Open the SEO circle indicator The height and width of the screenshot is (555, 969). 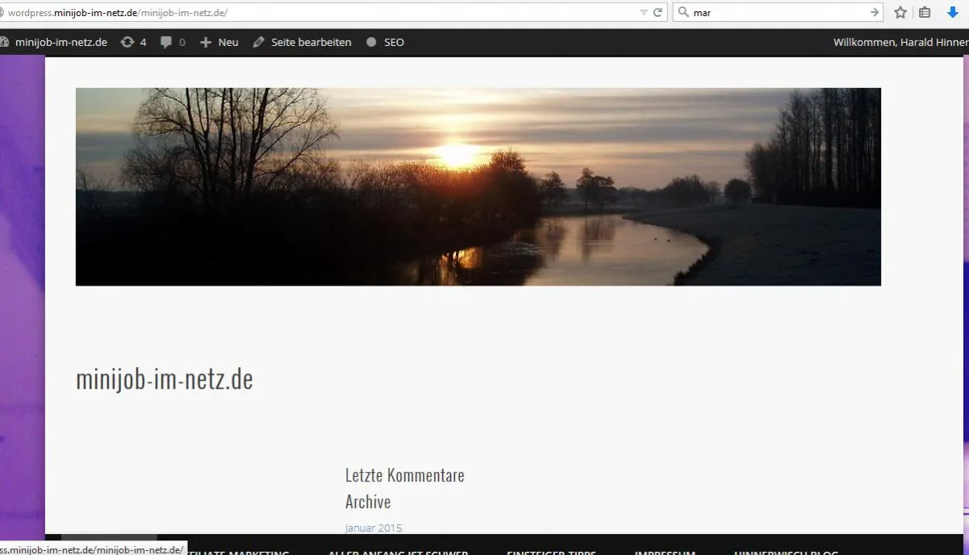[371, 42]
